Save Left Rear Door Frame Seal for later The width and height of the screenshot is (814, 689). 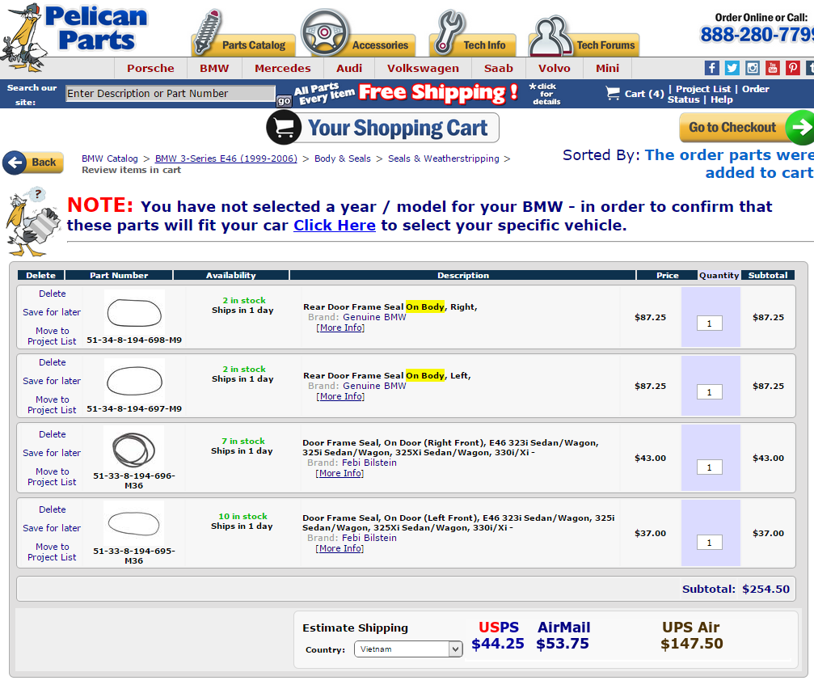coord(52,381)
